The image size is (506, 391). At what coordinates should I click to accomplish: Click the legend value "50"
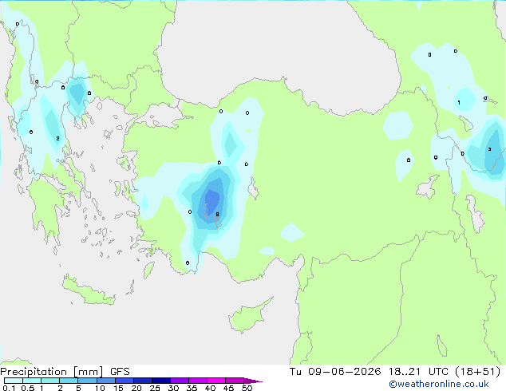pyautogui.click(x=247, y=388)
